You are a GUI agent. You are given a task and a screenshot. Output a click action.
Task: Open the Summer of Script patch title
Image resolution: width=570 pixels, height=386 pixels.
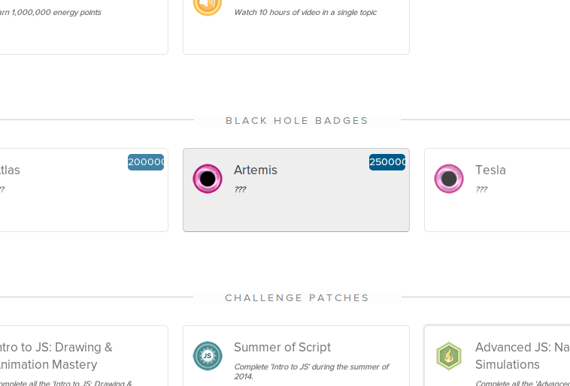[282, 347]
